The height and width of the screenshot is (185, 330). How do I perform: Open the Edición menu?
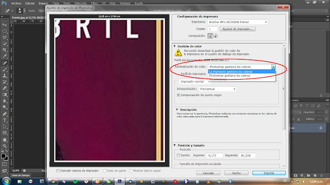pos(30,4)
